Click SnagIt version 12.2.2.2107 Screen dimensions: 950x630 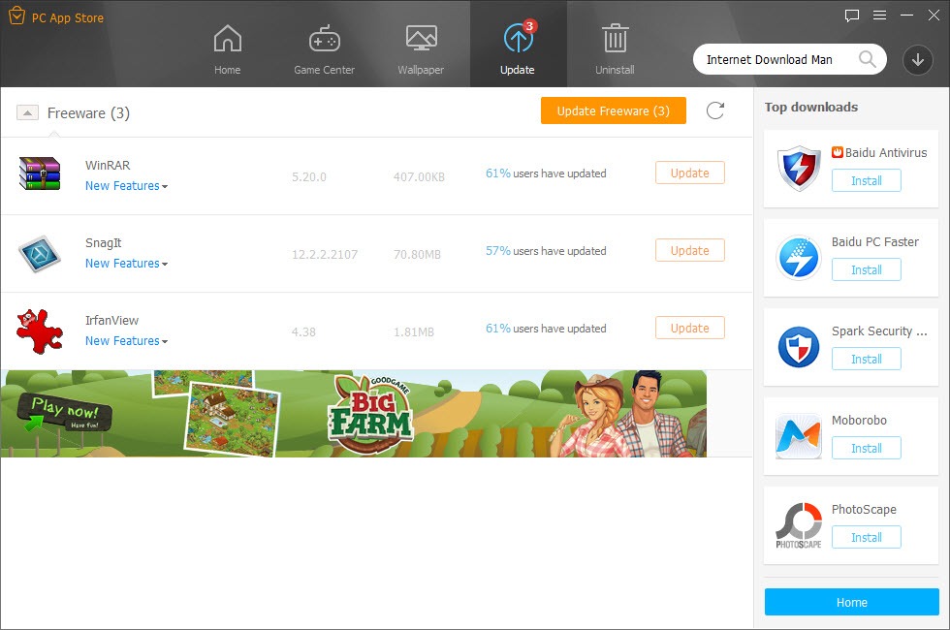[x=325, y=254]
